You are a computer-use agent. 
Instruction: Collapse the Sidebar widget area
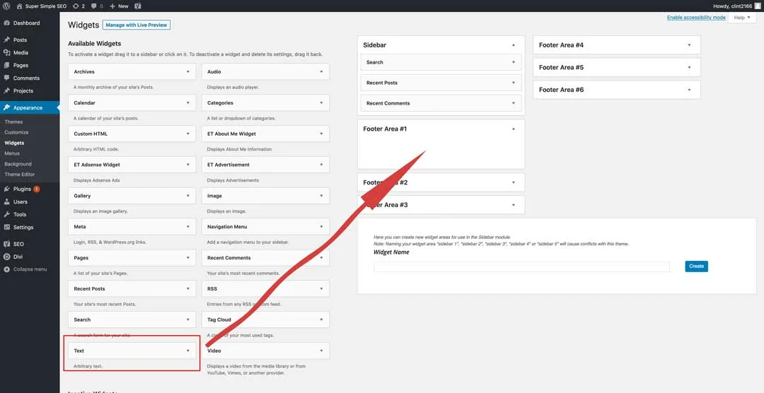click(x=514, y=45)
